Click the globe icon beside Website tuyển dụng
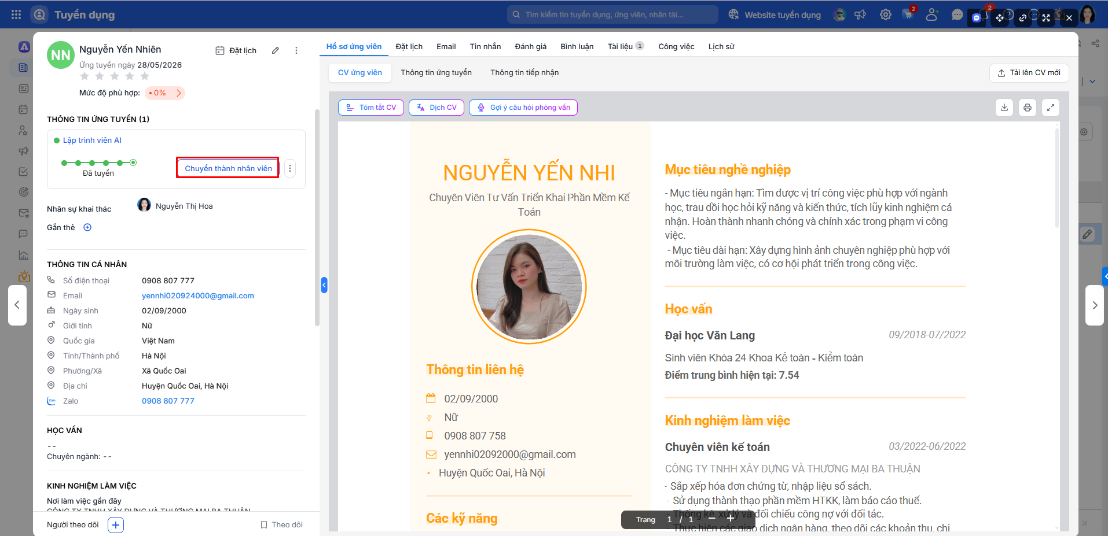Viewport: 1108px width, 536px height. (x=733, y=14)
